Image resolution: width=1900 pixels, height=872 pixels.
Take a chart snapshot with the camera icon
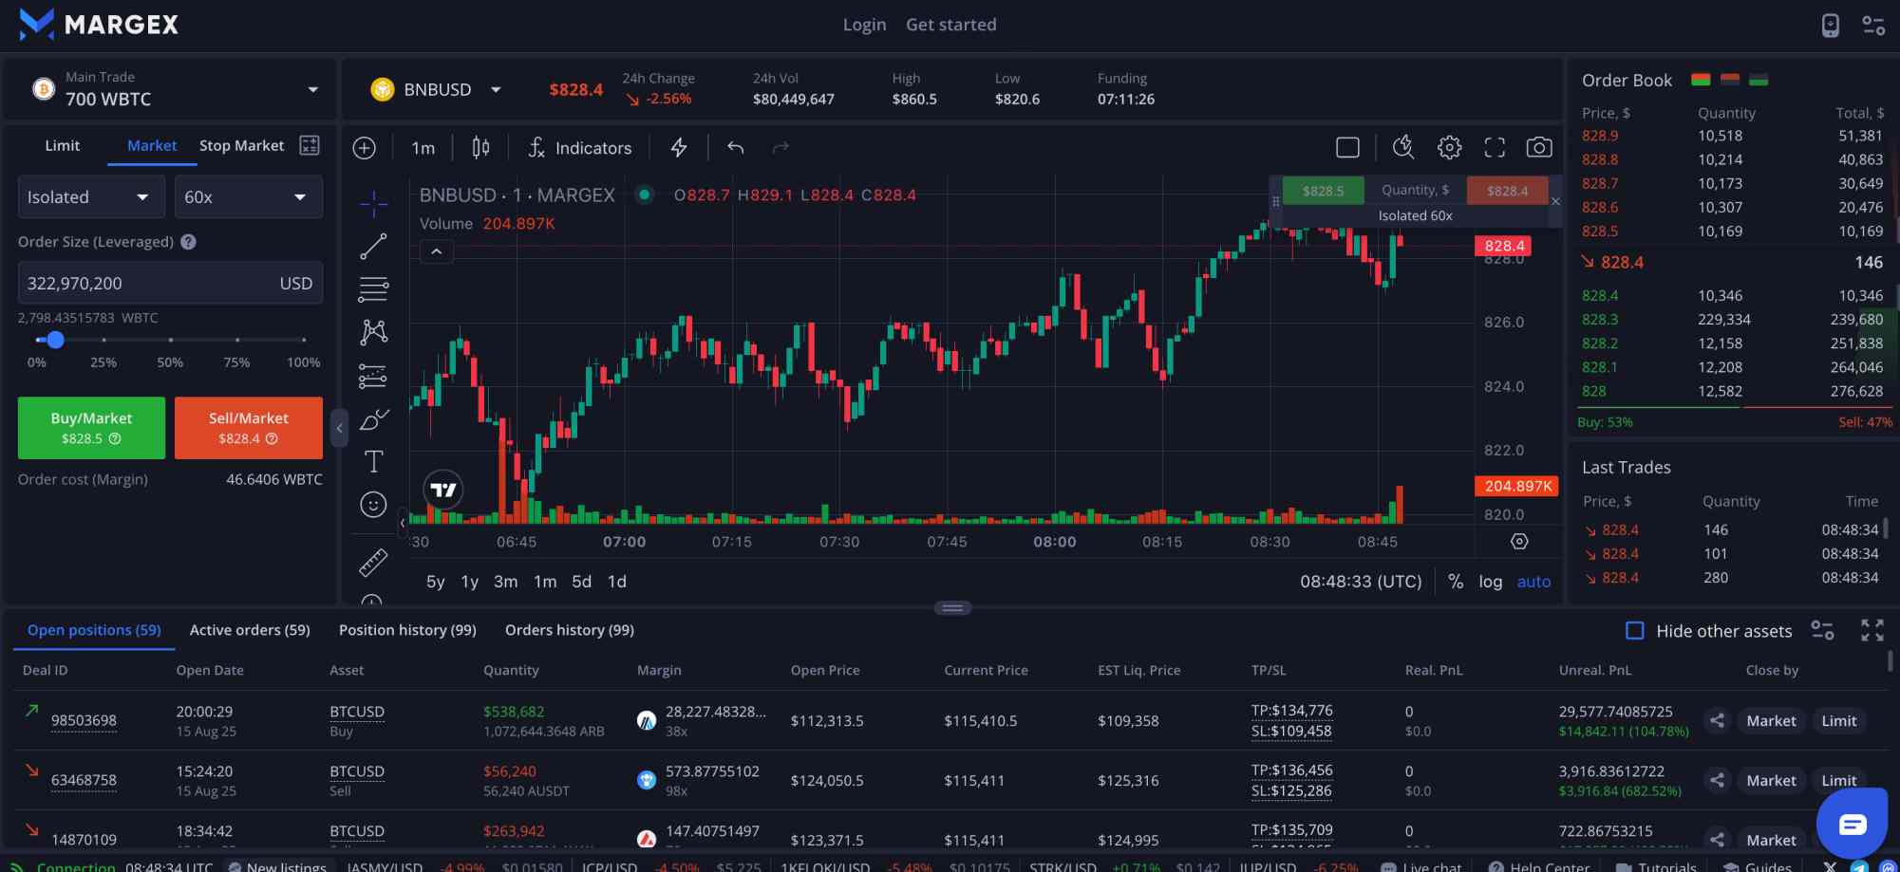point(1539,147)
